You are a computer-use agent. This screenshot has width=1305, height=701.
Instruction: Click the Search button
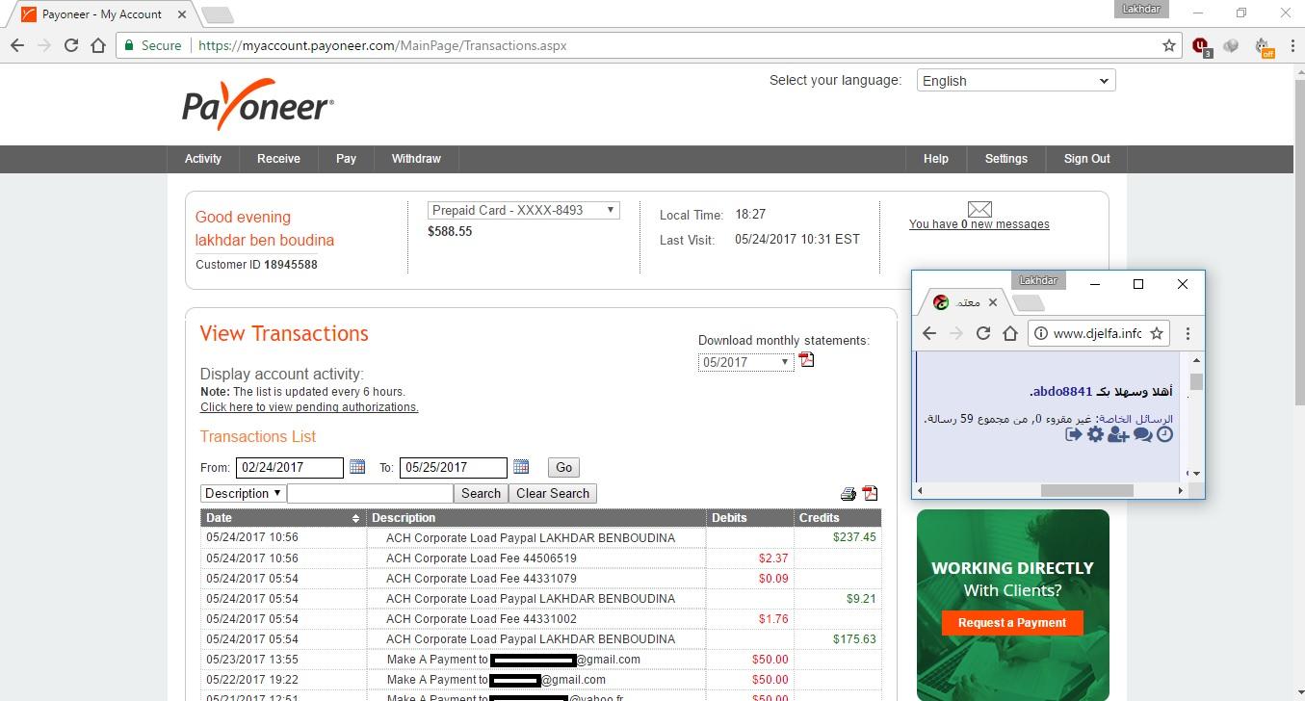click(481, 493)
